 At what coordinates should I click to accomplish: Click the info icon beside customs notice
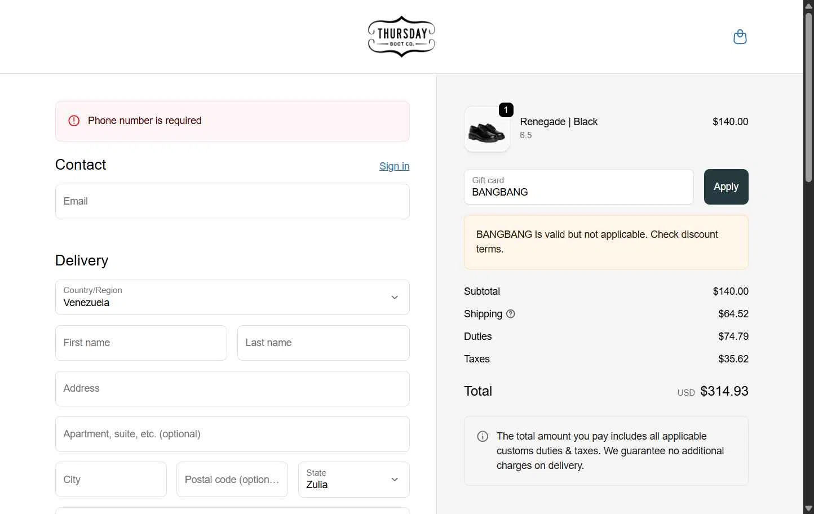point(483,436)
